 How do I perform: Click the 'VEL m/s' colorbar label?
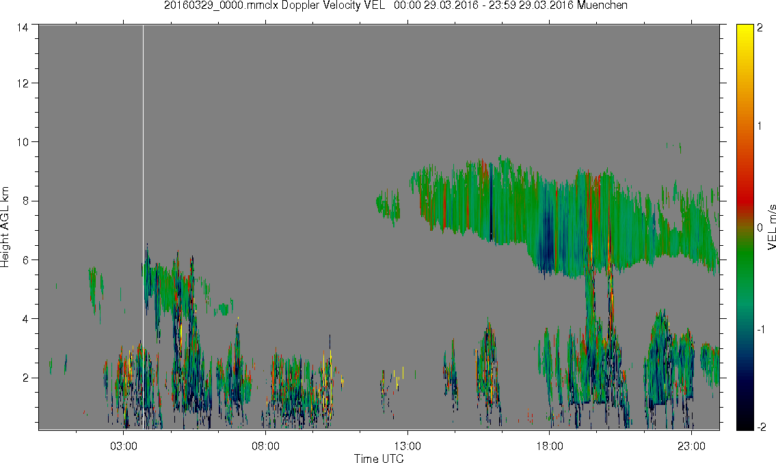771,227
